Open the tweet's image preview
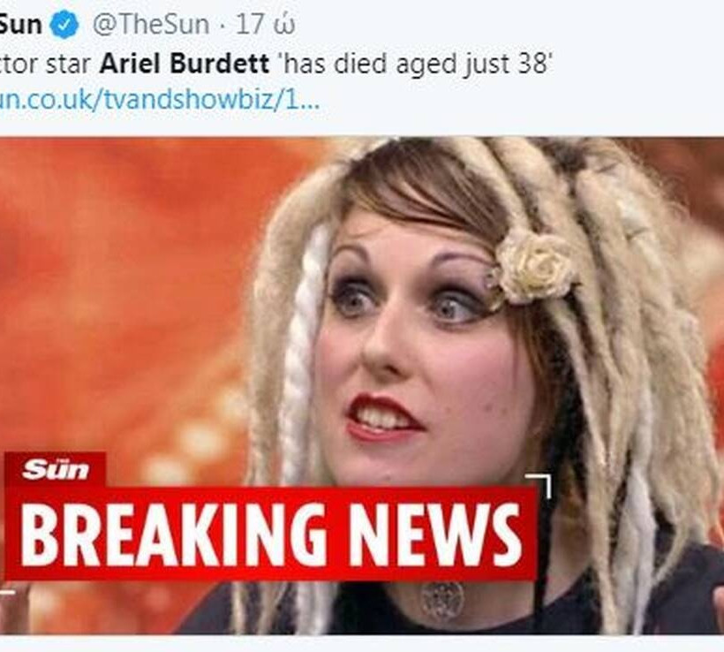The image size is (724, 652). click(x=362, y=386)
